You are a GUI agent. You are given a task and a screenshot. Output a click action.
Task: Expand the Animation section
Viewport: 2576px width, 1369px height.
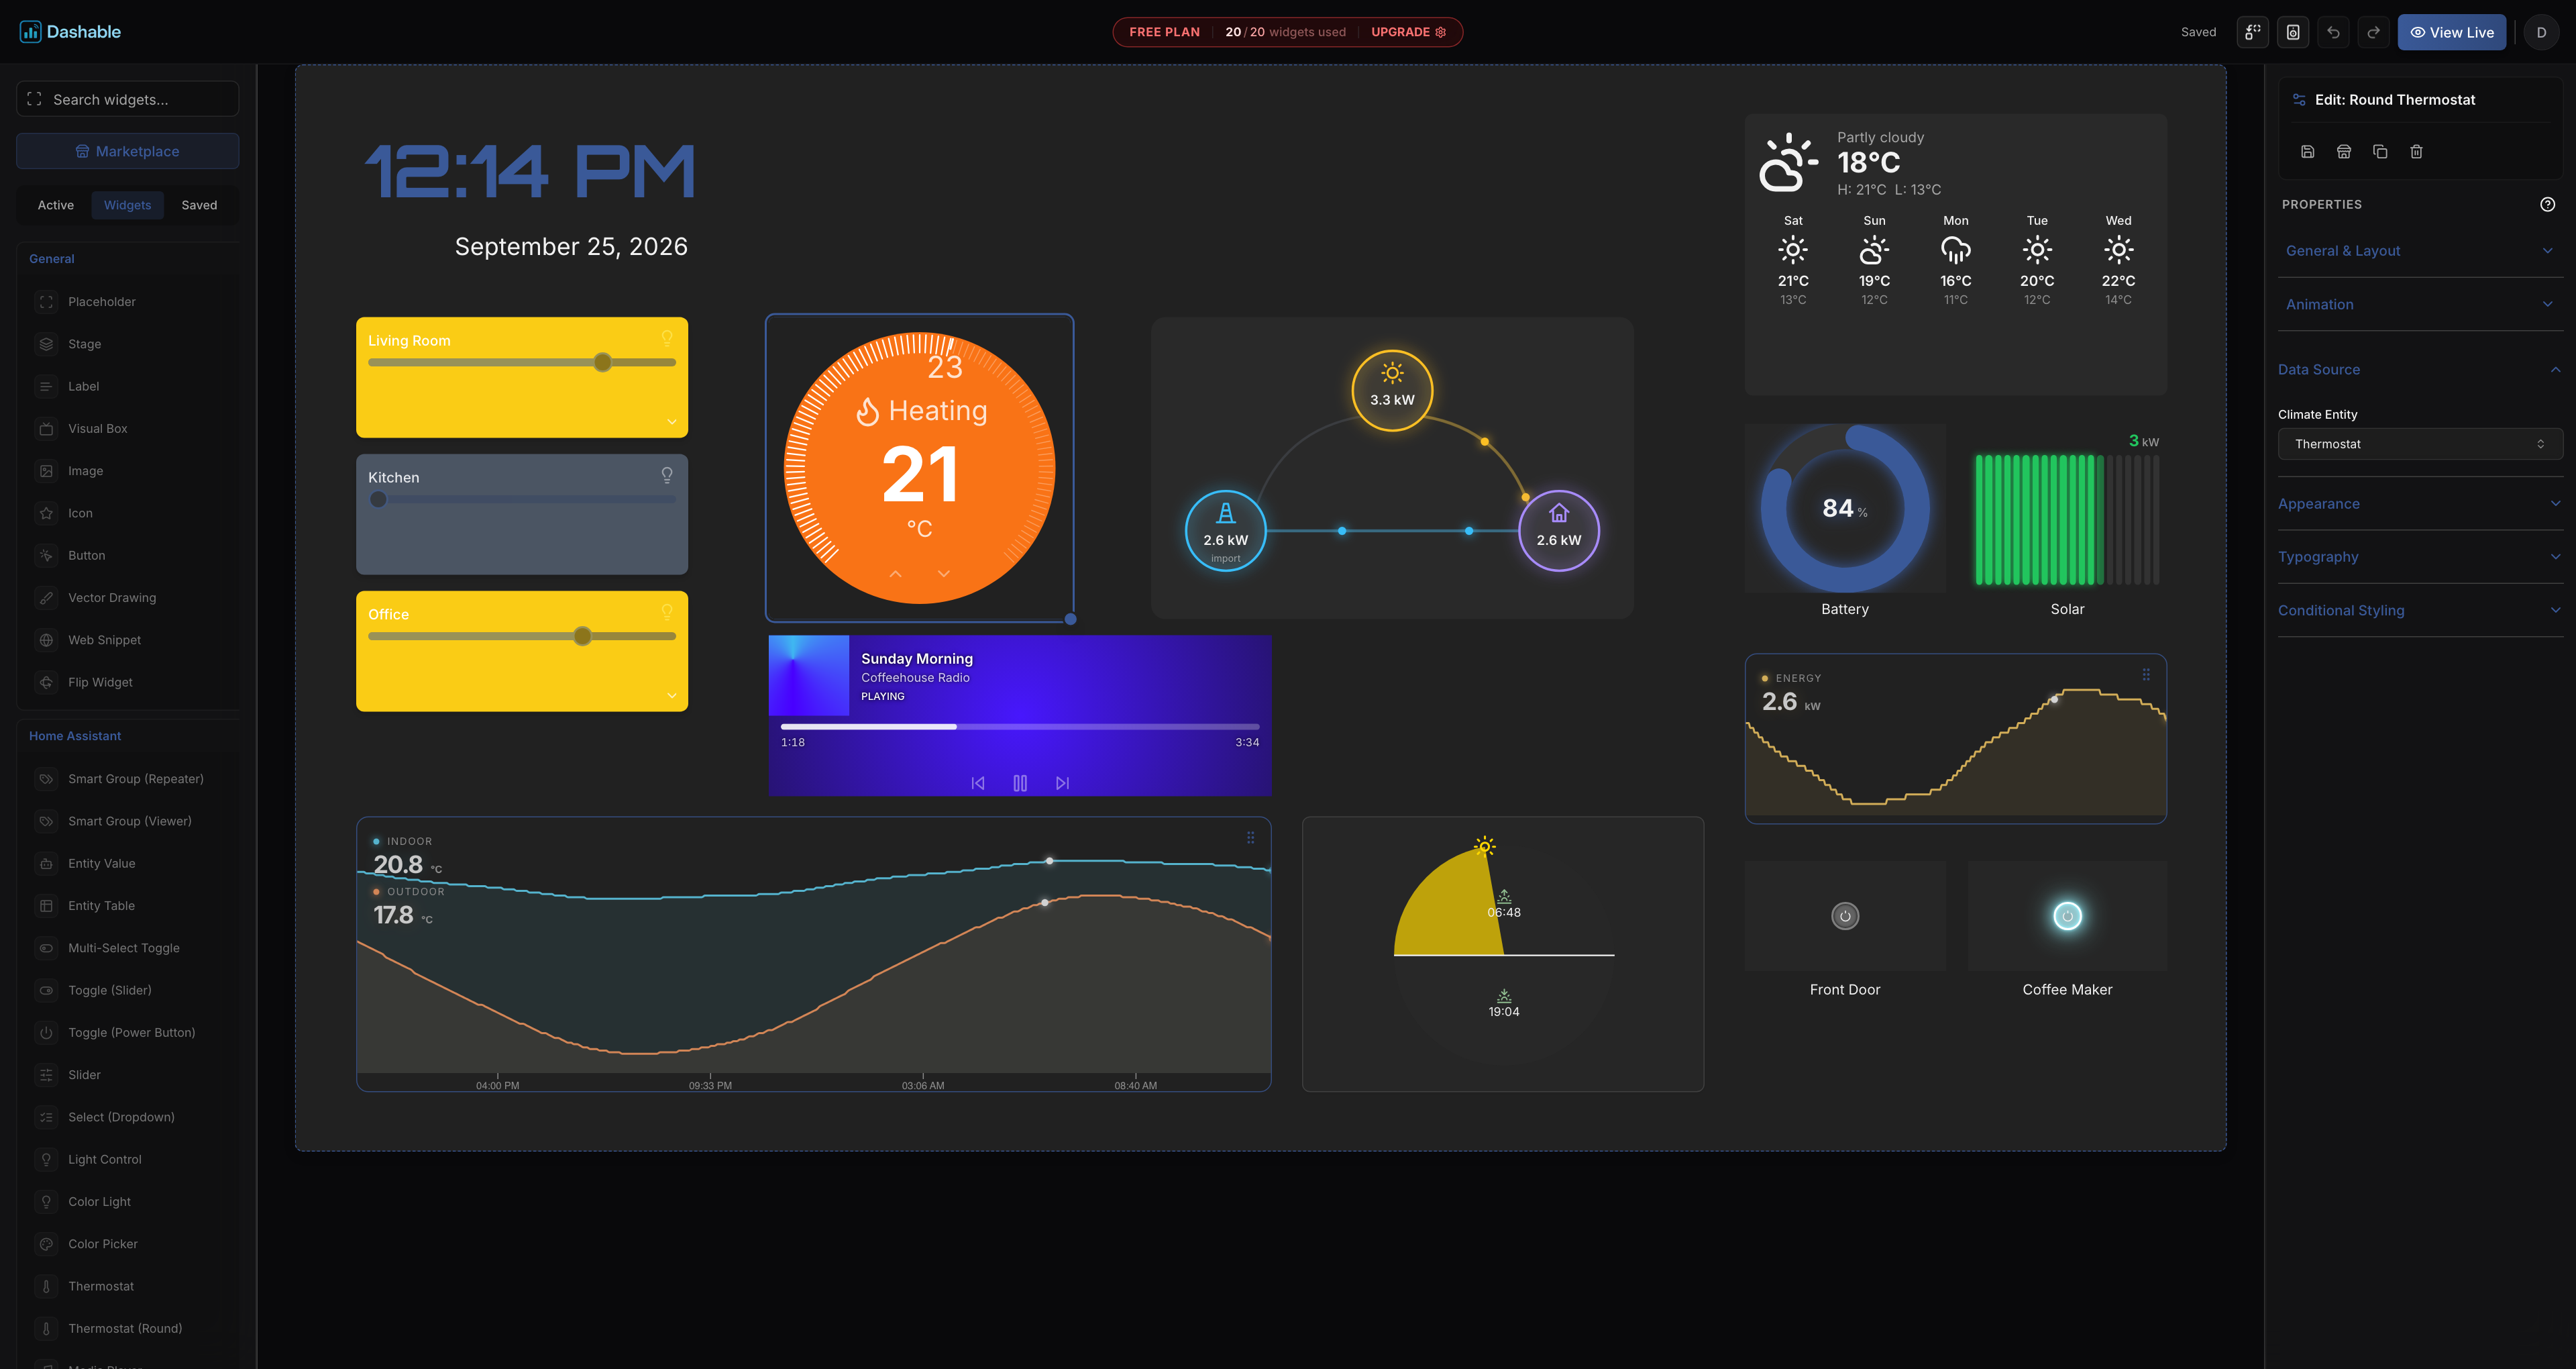[2420, 304]
